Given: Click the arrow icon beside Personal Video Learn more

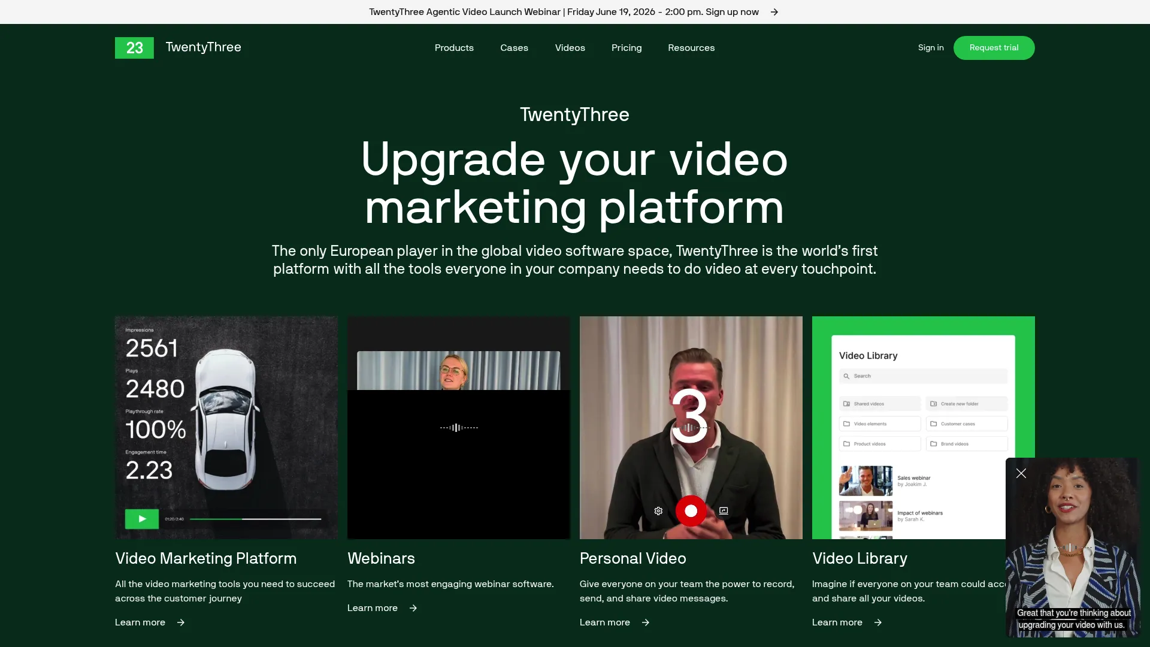Looking at the screenshot, I should [x=646, y=622].
